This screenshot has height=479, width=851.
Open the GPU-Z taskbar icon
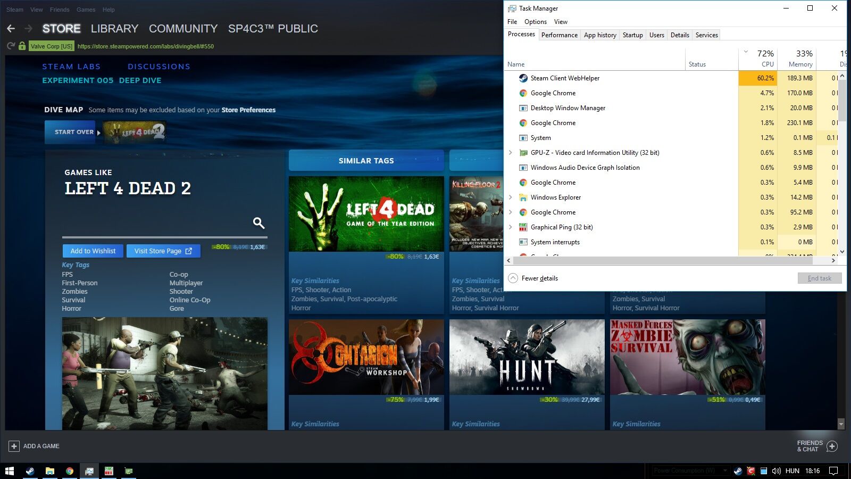pos(129,471)
